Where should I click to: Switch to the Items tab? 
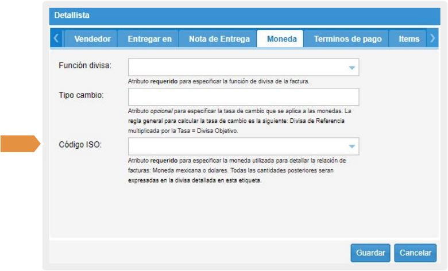click(x=408, y=39)
